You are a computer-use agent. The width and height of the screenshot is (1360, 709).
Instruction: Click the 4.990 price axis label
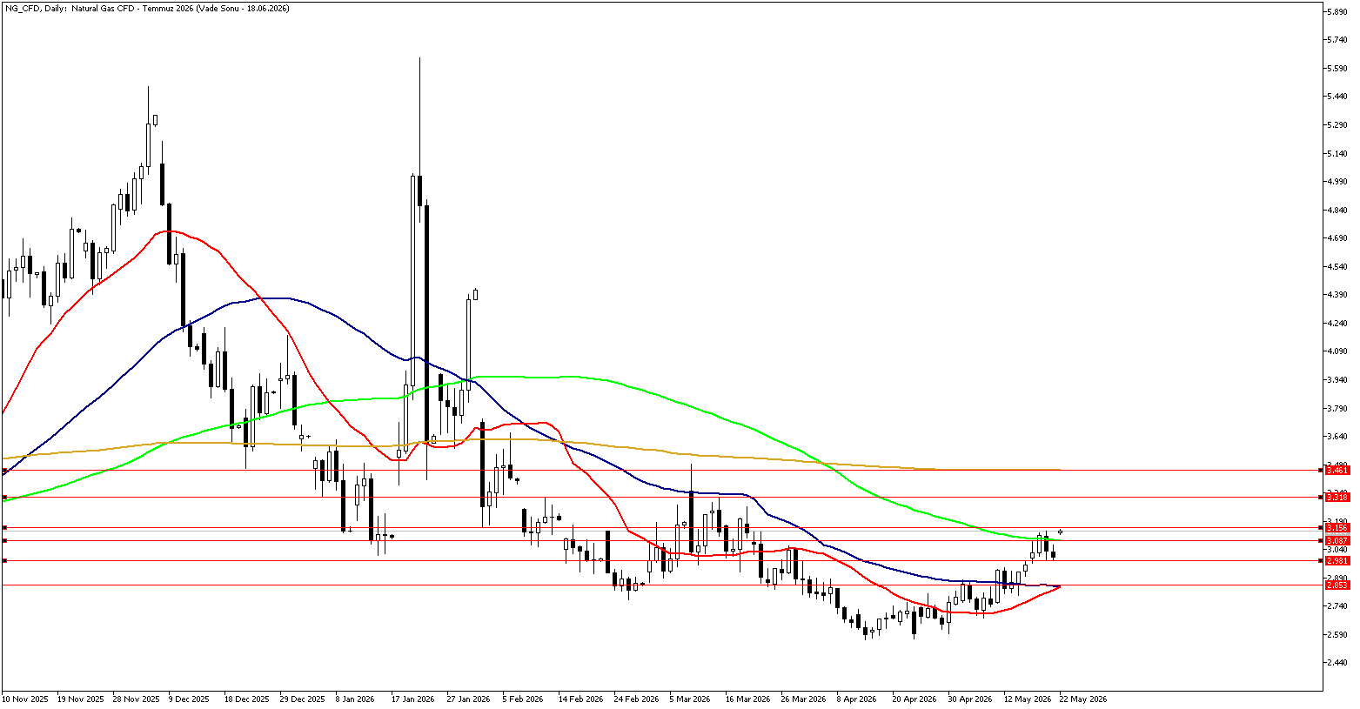coord(1337,181)
